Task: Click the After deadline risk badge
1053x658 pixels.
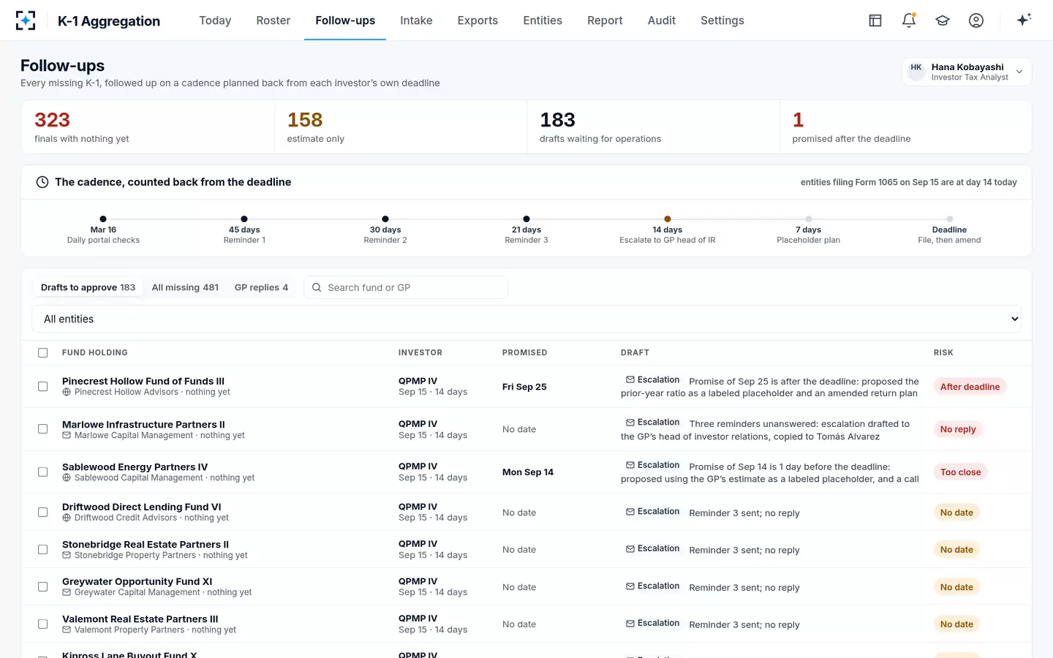Action: pyautogui.click(x=970, y=387)
